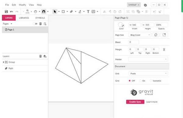Click the user account icon in title bar
This screenshot has width=183, height=118.
145,5
